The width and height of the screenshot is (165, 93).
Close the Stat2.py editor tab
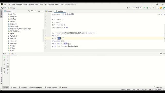[64, 11]
